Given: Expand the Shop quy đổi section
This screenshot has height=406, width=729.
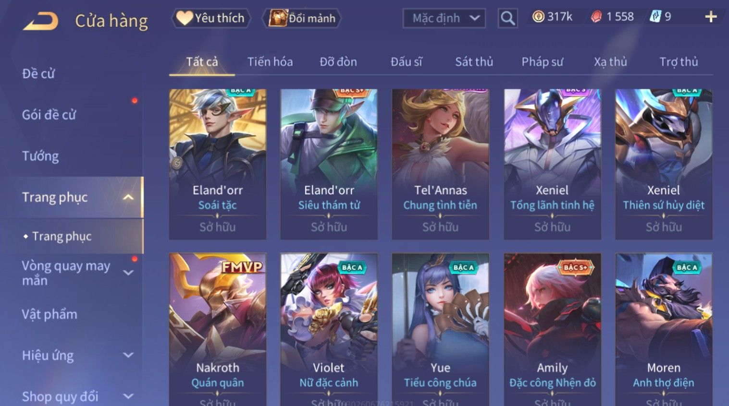Looking at the screenshot, I should tap(128, 396).
